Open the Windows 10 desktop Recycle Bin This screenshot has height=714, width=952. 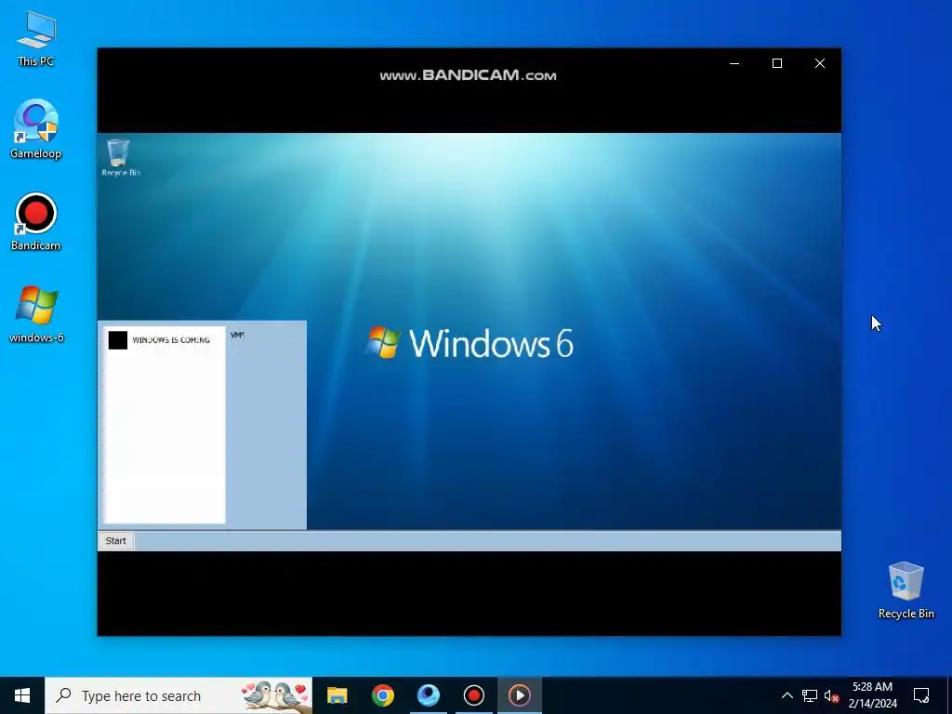pyautogui.click(x=906, y=590)
